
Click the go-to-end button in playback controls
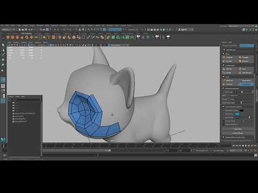255,146
